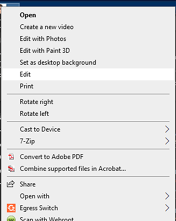Expand the 7-Zip submenu chevron
The width and height of the screenshot is (176, 221).
pyautogui.click(x=167, y=141)
